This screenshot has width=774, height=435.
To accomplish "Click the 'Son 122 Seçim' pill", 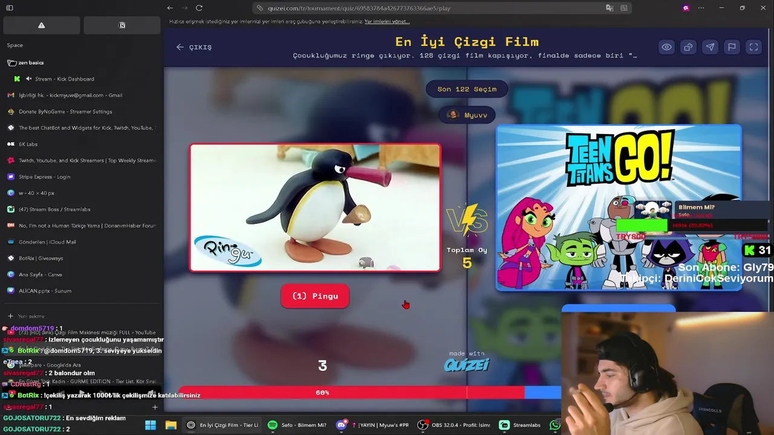I will pos(467,89).
